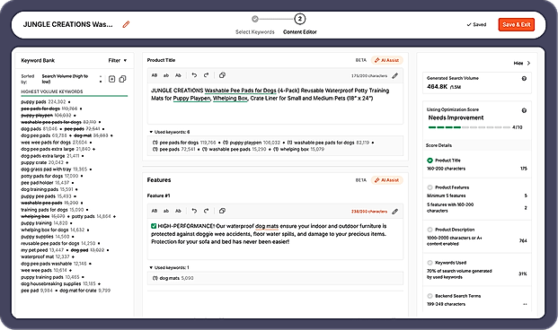
Task: Select keyword "potty pads for dogs"
Action: (x=42, y=176)
